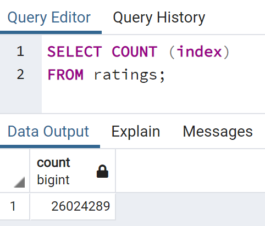Select the count column header
Viewport: 265px width, 226px height.
73,171
